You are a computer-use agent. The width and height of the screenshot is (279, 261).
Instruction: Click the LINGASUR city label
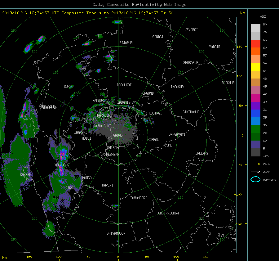176,87
